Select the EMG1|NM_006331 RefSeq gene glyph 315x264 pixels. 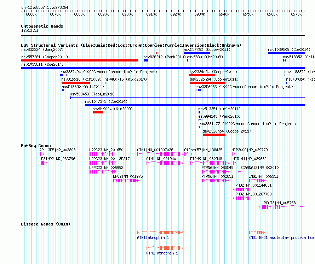257,181
